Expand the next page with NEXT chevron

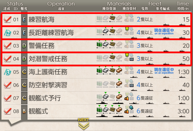pyautogui.click(x=84, y=124)
